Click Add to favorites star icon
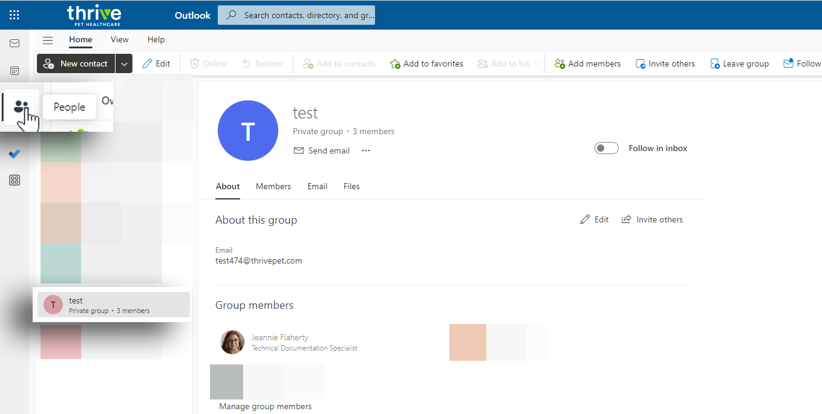This screenshot has height=414, width=822. [396, 63]
